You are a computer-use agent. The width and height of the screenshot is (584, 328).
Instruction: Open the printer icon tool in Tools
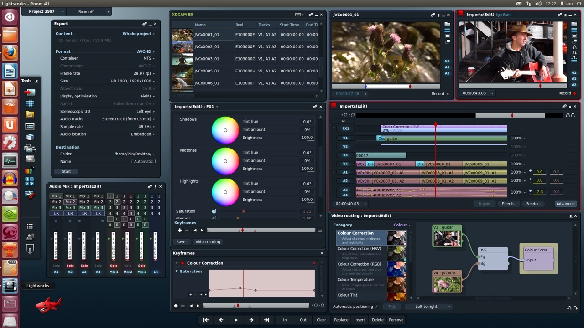[x=30, y=148]
